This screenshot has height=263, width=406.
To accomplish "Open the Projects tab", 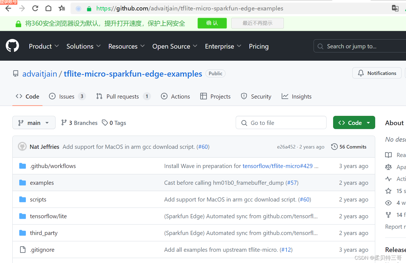I will [x=215, y=96].
